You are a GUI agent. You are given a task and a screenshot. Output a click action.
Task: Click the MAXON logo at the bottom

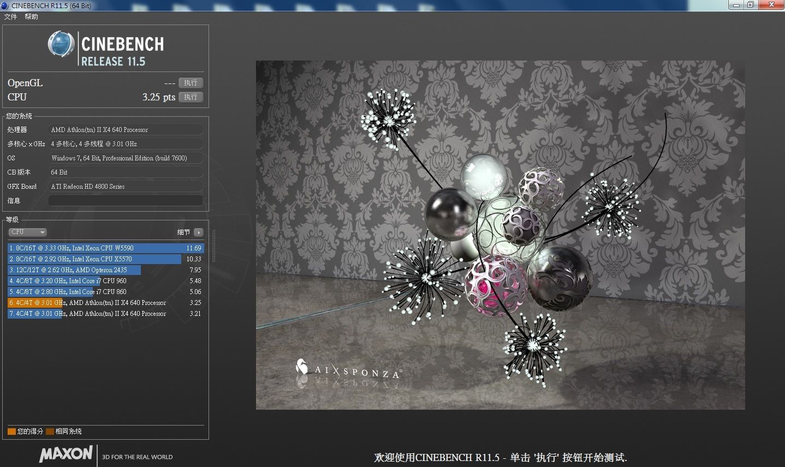66,454
